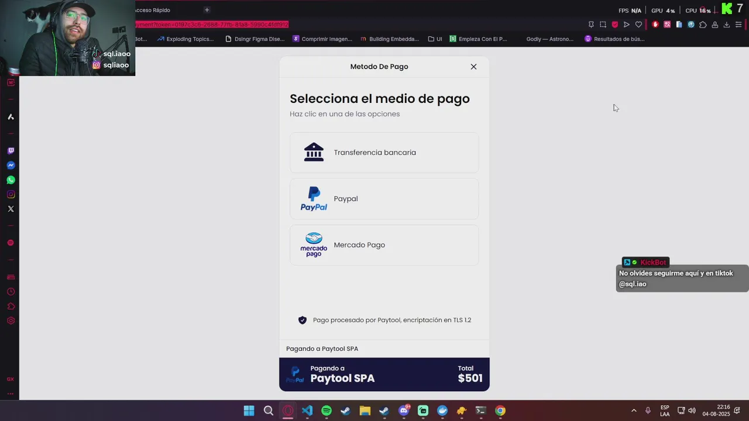Open File Explorer from taskbar

coord(365,410)
